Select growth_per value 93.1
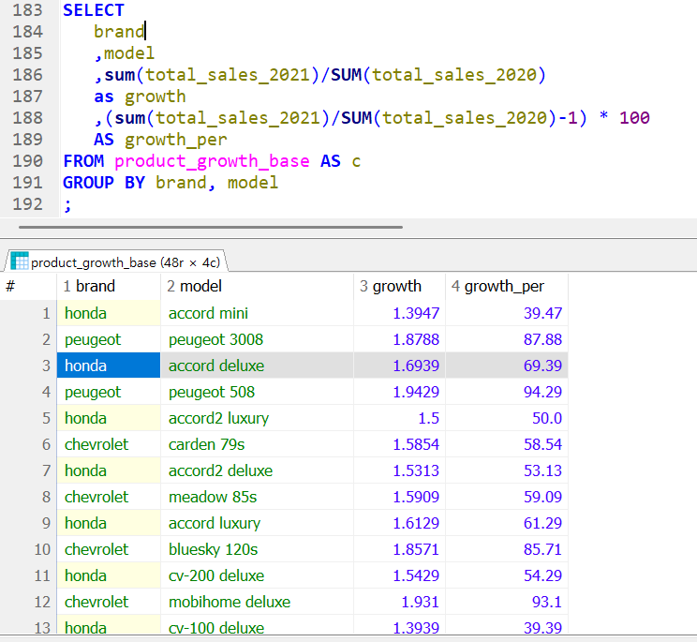The height and width of the screenshot is (642, 697). tap(507, 602)
